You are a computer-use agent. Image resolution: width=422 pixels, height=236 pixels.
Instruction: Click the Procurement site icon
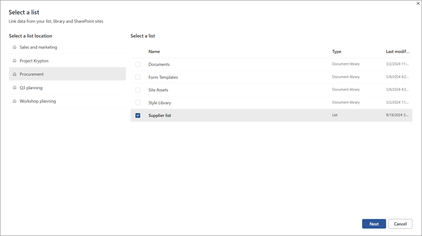15,74
